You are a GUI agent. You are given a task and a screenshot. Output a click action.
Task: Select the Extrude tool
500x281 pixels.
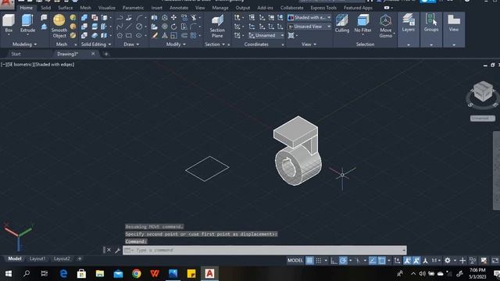(28, 23)
